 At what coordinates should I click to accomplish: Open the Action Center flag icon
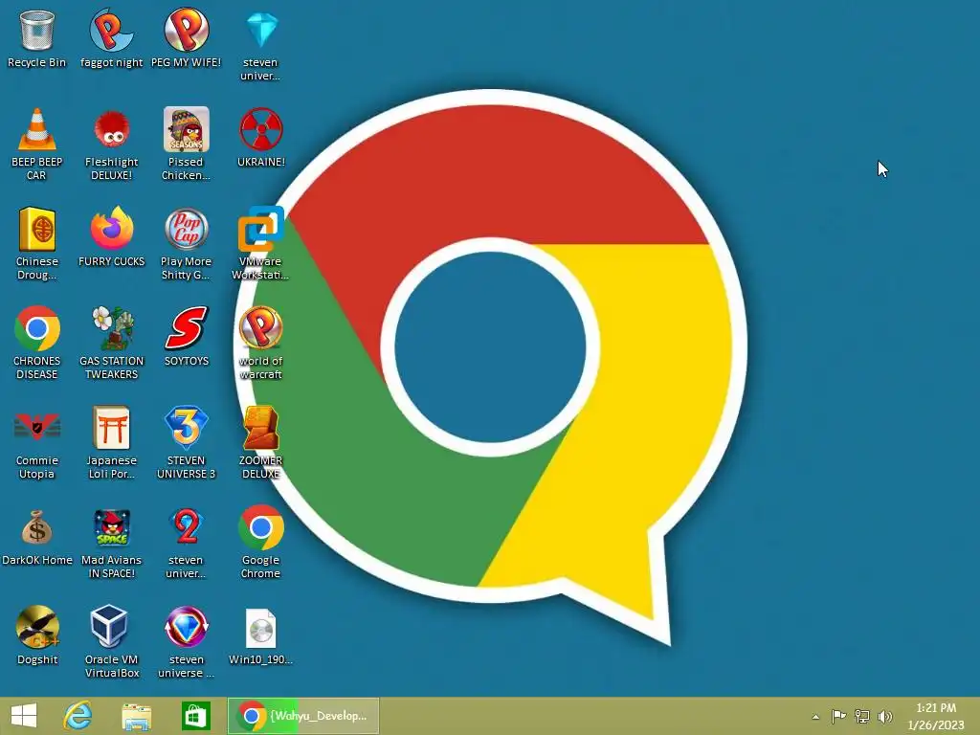(x=838, y=716)
